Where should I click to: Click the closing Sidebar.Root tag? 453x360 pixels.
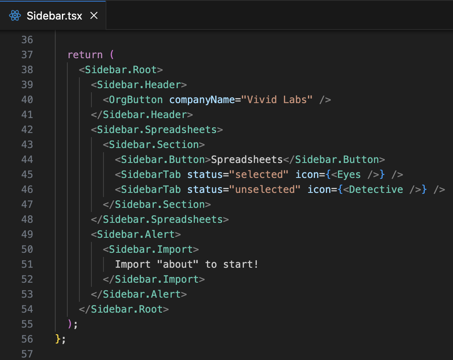click(127, 309)
